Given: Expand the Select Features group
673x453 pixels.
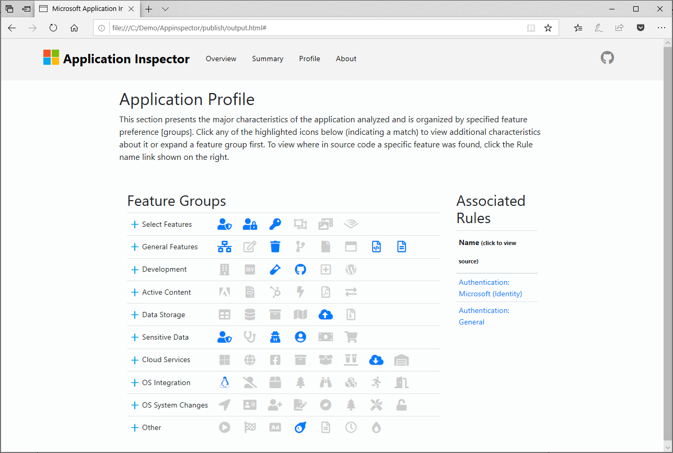Looking at the screenshot, I should (135, 225).
